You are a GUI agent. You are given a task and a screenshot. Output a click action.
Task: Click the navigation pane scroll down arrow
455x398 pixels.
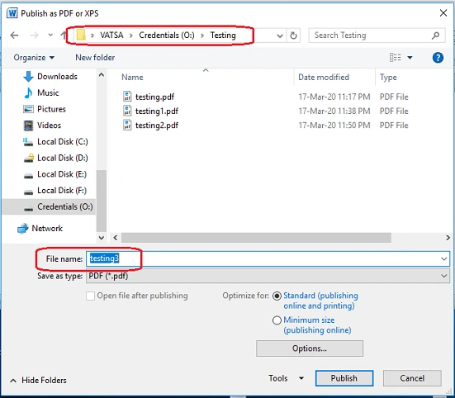102,238
